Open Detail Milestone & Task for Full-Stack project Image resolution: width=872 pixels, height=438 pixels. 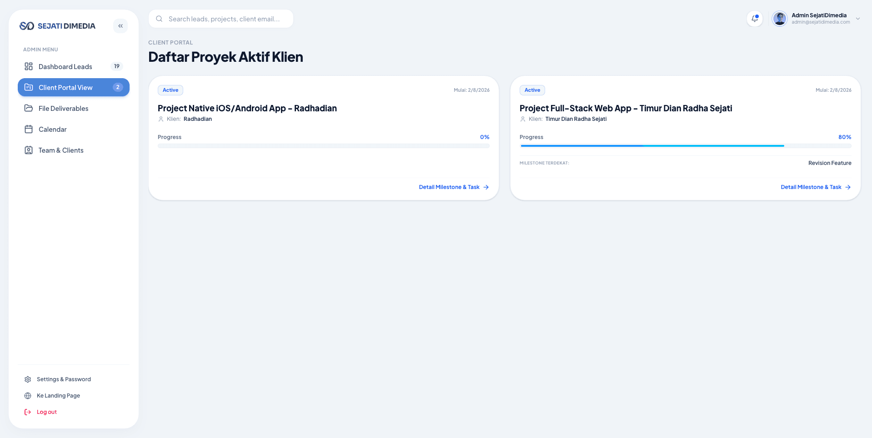tap(816, 187)
